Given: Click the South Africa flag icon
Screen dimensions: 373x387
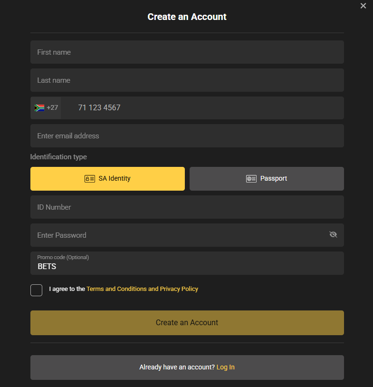Looking at the screenshot, I should [39, 108].
